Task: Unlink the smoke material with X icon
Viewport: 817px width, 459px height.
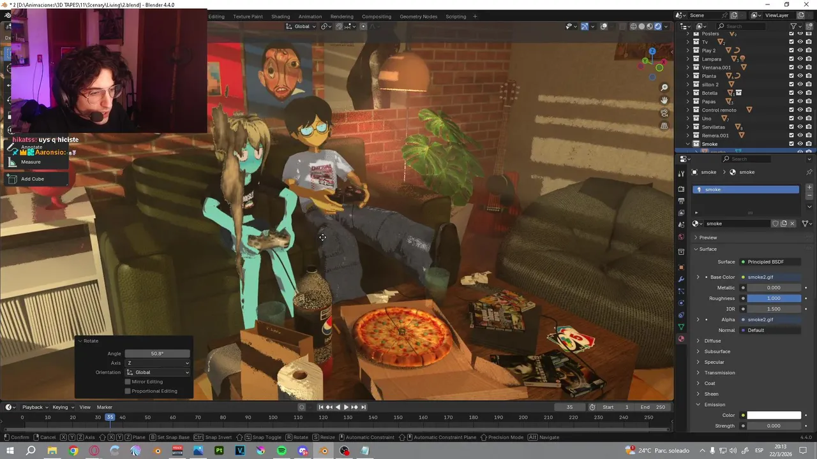Action: tap(793, 224)
